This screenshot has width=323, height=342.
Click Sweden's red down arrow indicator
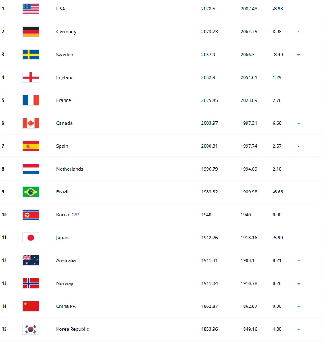299,55
